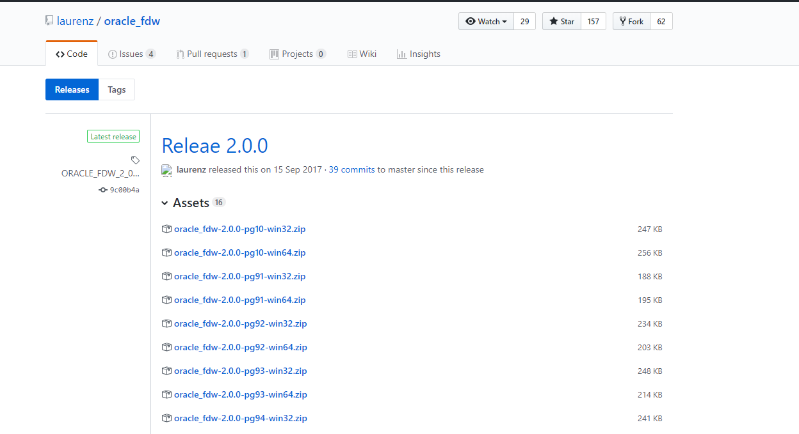The width and height of the screenshot is (799, 434).
Task: Download oracle_fdw-2.0.0-pg91-win32.zip
Action: (240, 276)
